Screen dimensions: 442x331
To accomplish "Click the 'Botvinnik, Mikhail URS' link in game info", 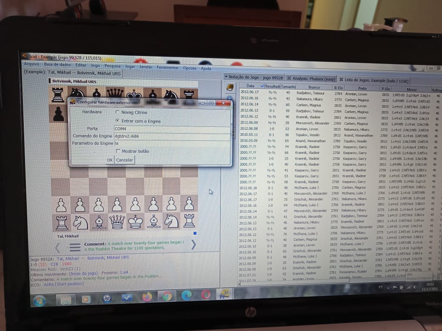I will tap(108, 258).
